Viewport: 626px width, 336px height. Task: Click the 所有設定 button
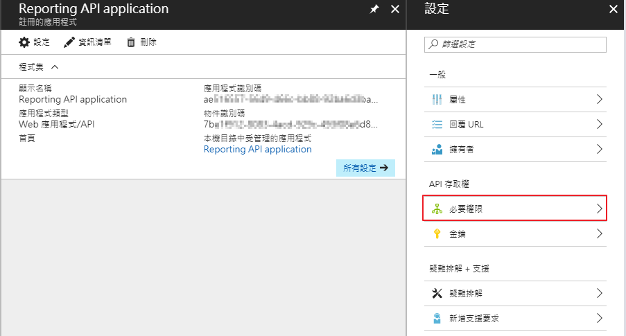pos(365,168)
